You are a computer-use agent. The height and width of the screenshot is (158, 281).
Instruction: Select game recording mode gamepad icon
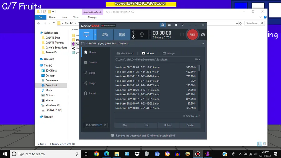pyautogui.click(x=105, y=35)
